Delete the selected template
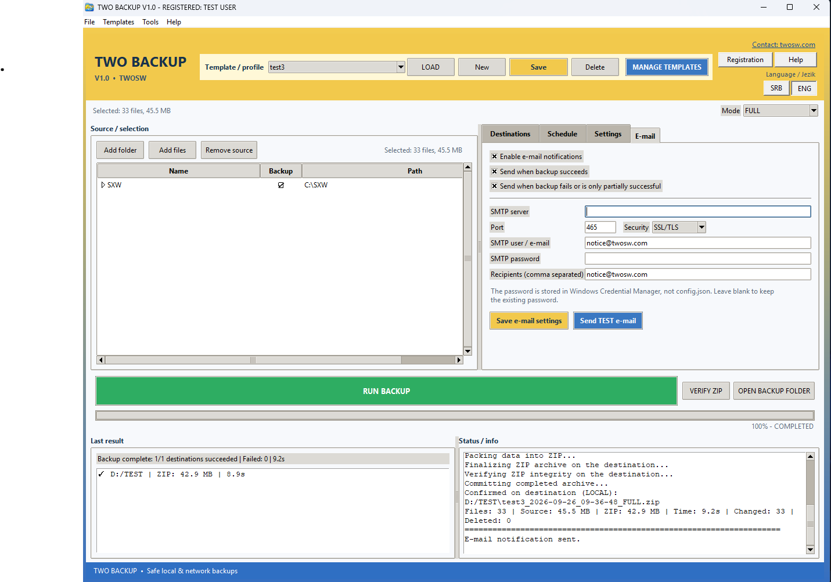The width and height of the screenshot is (831, 582). click(595, 67)
